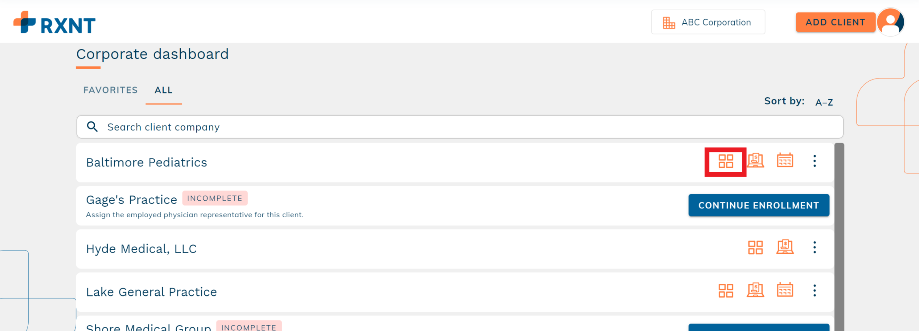
Task: Open Baltimore Pediatrics scheduling calendar icon
Action: click(x=785, y=160)
